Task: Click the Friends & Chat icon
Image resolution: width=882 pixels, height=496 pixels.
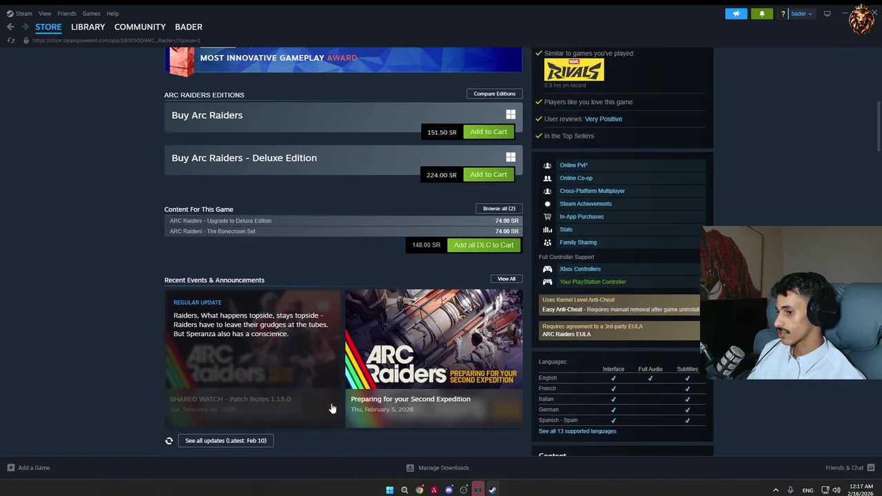Action: coord(871,468)
